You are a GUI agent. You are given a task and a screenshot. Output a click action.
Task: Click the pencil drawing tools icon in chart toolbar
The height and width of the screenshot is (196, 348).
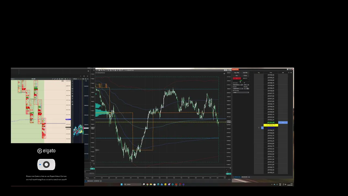click(102, 70)
